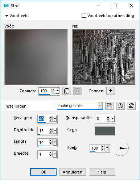140x180 pixels.
Task: Open the Dichtheid slider dropdown arrow
Action: tap(55, 131)
